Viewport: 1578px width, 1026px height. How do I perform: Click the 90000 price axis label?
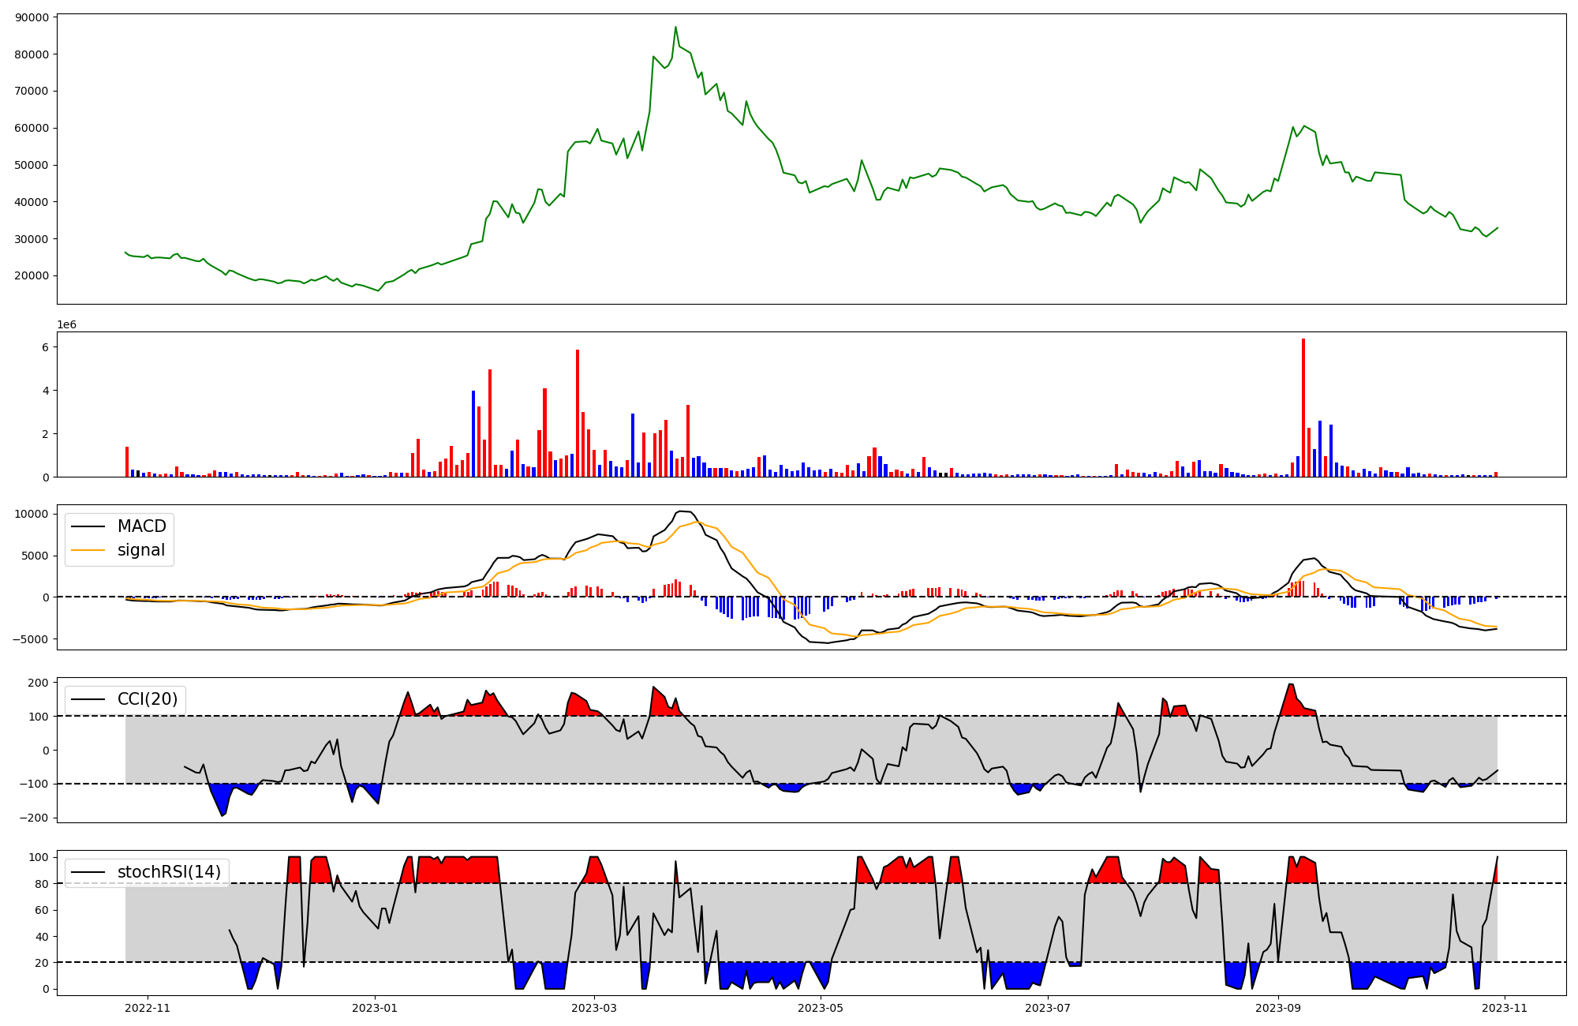point(32,17)
